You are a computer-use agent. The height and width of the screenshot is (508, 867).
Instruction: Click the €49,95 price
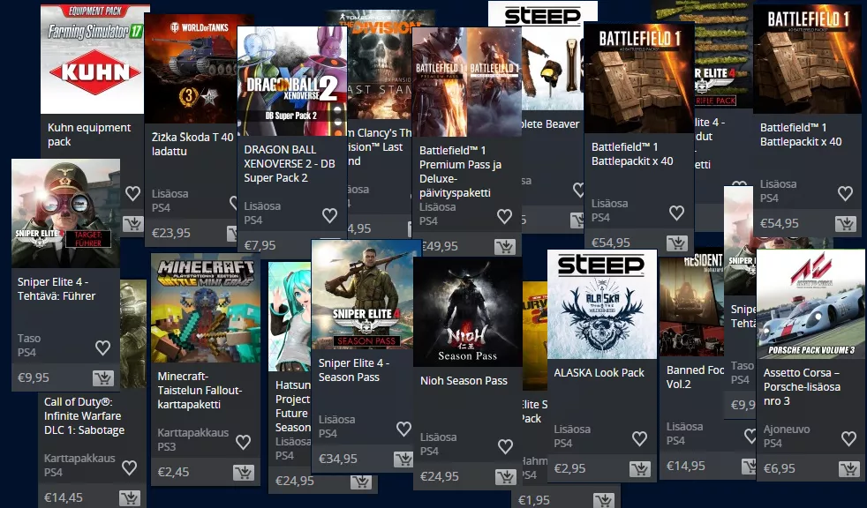(441, 246)
